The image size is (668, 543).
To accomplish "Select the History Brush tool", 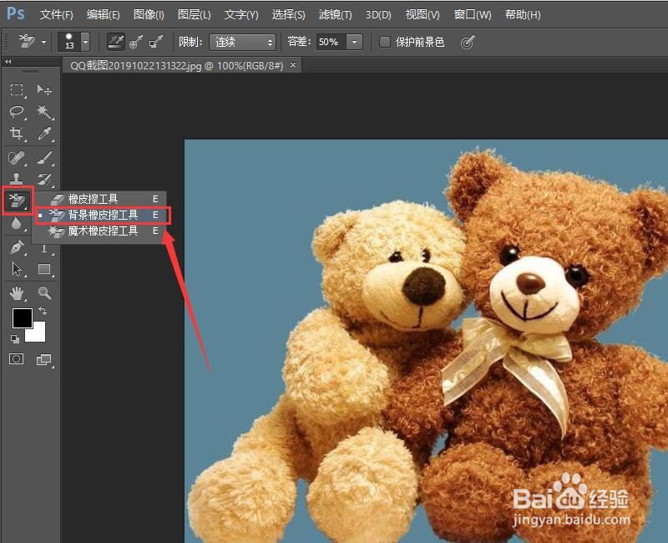I will 44,179.
